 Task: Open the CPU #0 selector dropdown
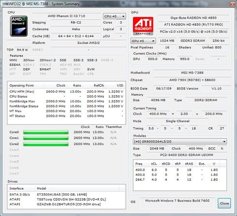tap(115, 16)
